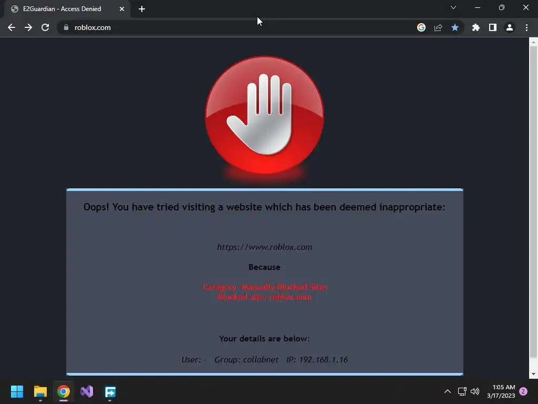Click the 'Oops! You have tried visiting' heading

pos(265,207)
